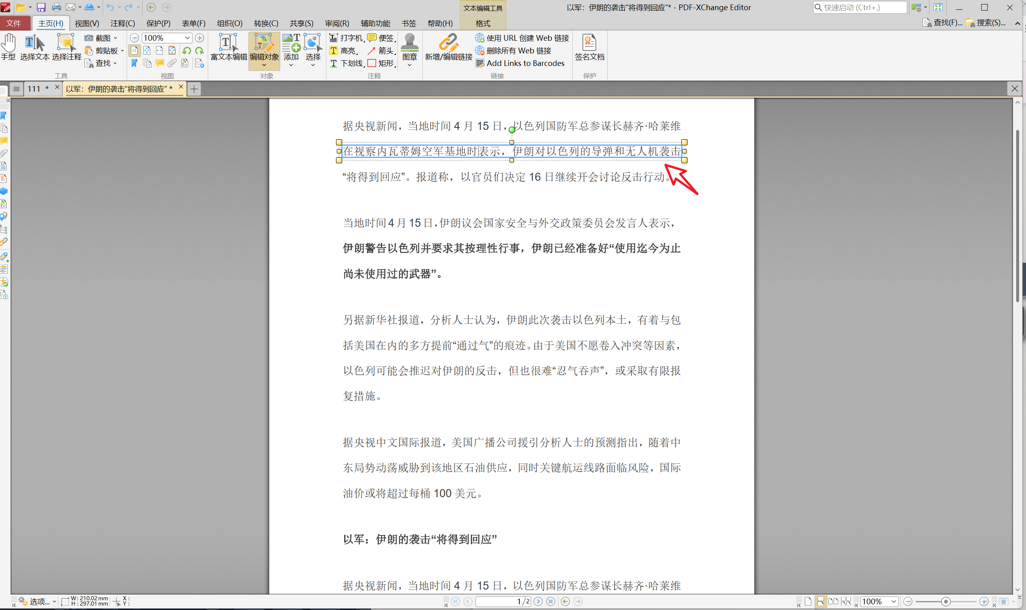1026x610 pixels.
Task: Open the Add/Edit Links (新增/编辑链接) tool
Action: 448,47
